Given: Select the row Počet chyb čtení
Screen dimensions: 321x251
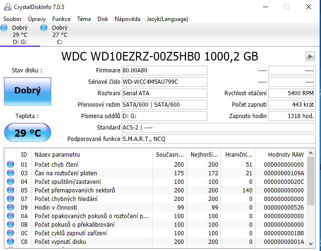Looking at the screenshot, I should [156, 164].
